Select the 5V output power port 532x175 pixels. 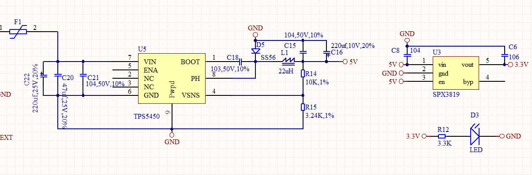point(350,62)
